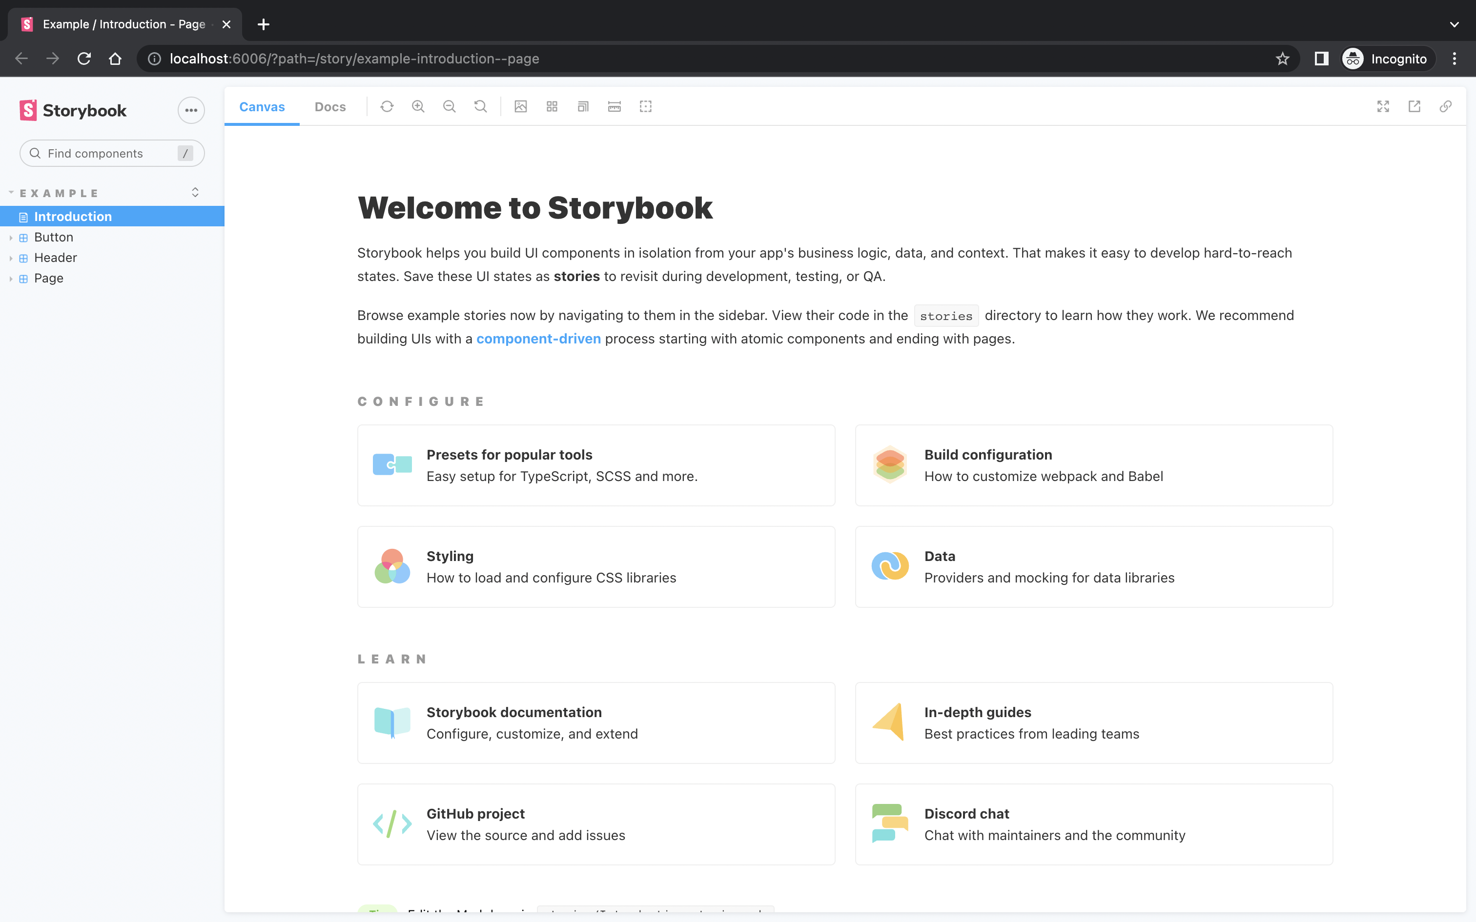The width and height of the screenshot is (1476, 922).
Task: Click the 'stories' inline code text
Action: [x=946, y=316]
